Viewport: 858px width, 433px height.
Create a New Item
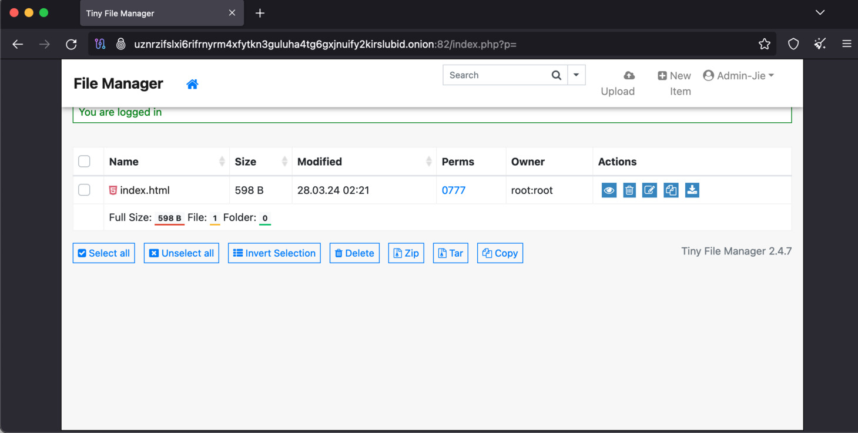pyautogui.click(x=674, y=83)
